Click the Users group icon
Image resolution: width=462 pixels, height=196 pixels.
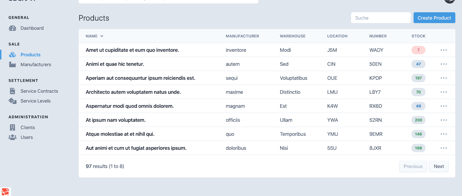pos(12,138)
